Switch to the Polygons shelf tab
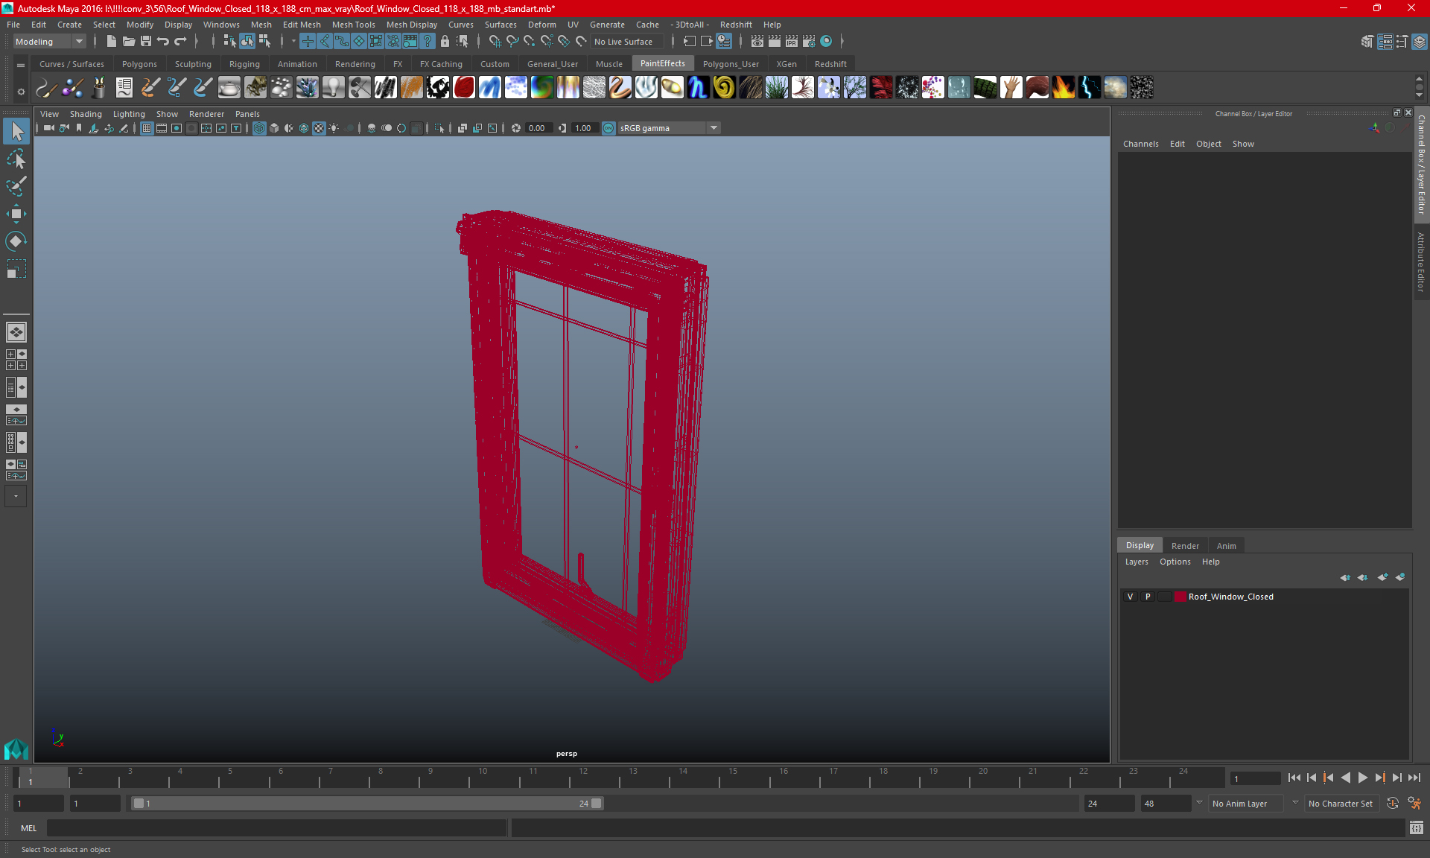This screenshot has width=1430, height=858. [139, 64]
